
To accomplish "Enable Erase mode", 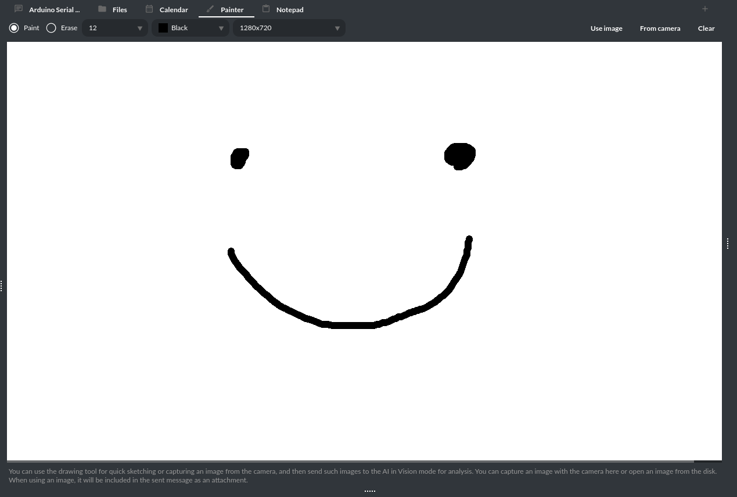I will click(x=51, y=27).
